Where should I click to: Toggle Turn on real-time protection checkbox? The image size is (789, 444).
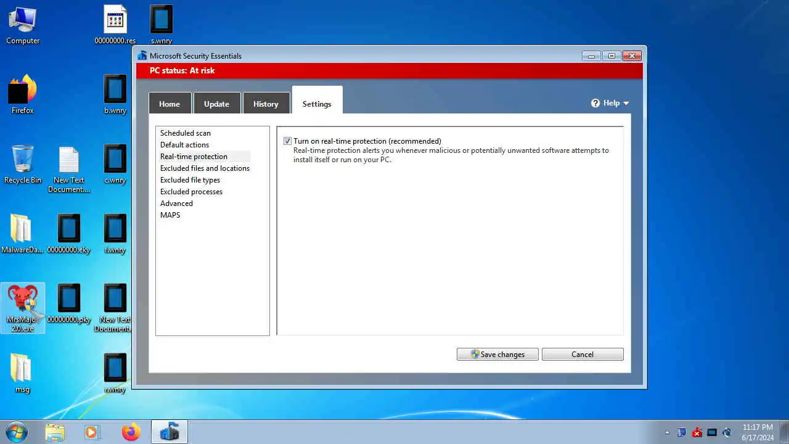tap(287, 141)
